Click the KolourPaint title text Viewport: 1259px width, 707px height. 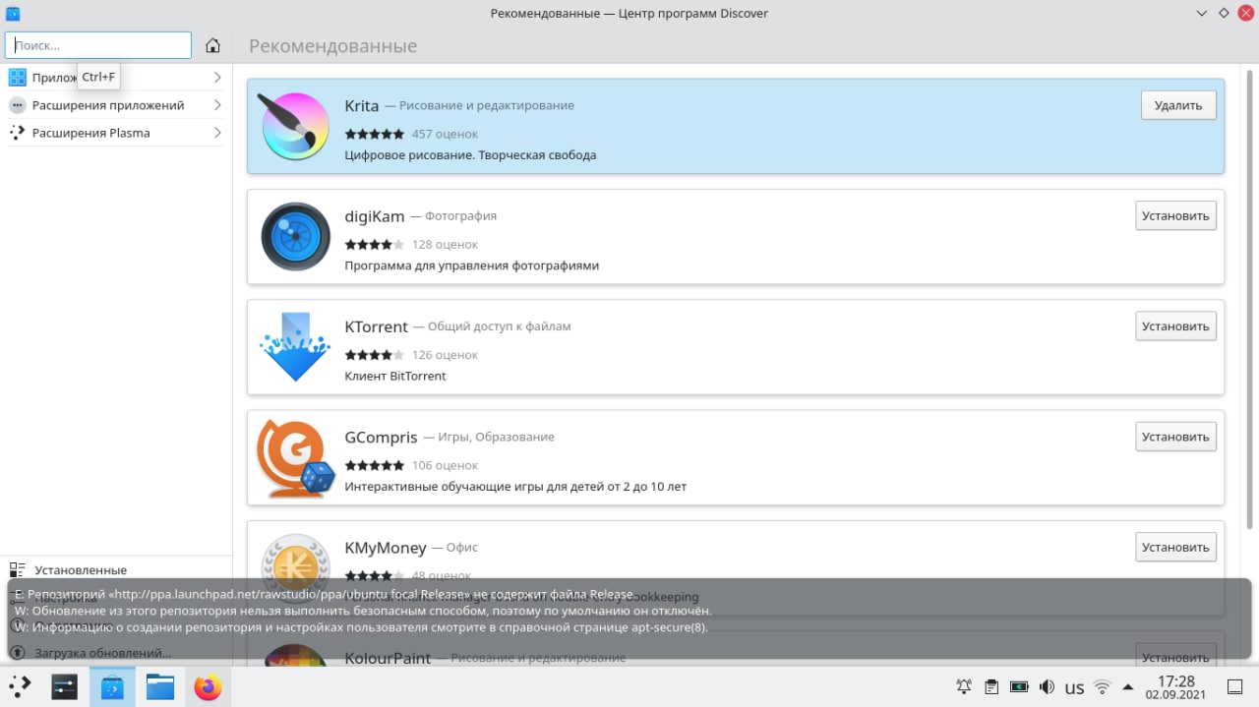(388, 658)
